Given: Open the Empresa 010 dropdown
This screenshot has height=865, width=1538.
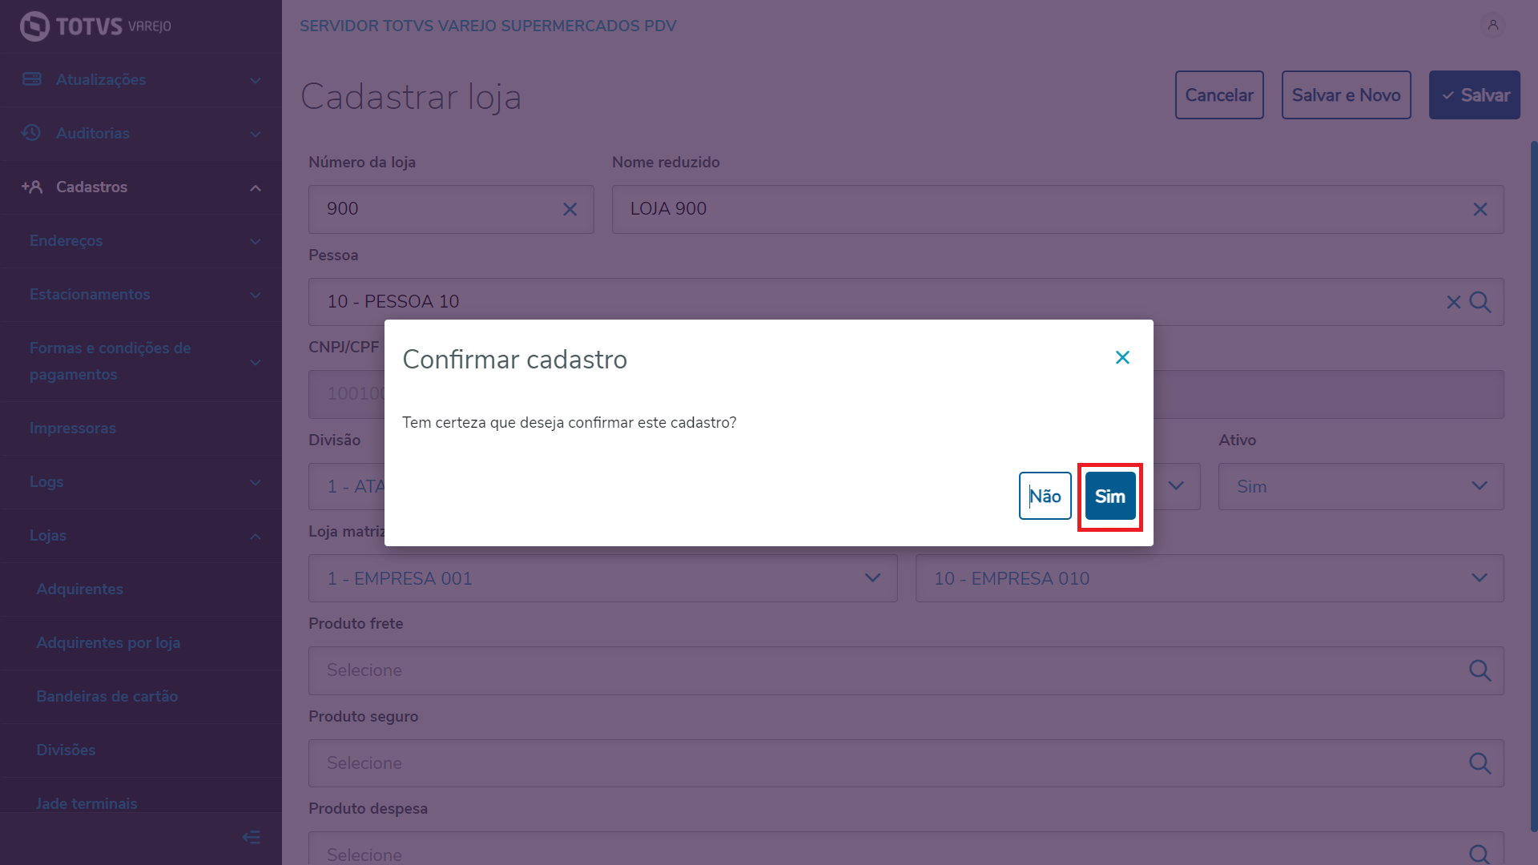Looking at the screenshot, I should coord(1209,578).
